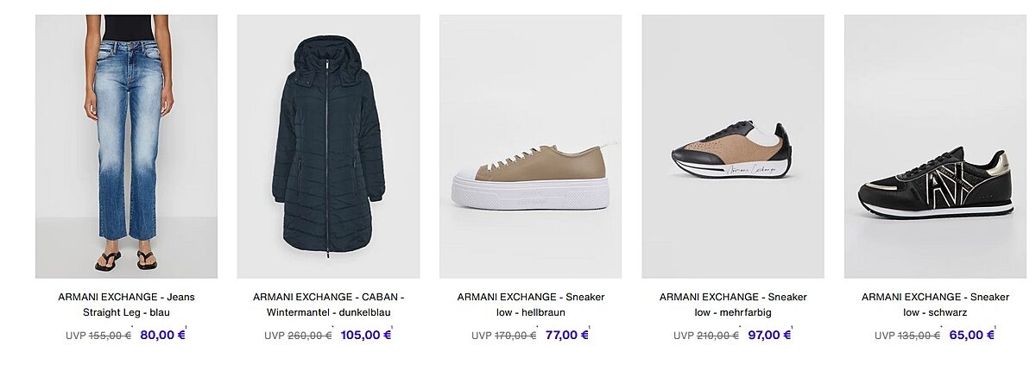Click 'CABAN - Wintermantel - dunkelblau' product title
Viewport: 1036px width, 377px height.
click(x=328, y=305)
